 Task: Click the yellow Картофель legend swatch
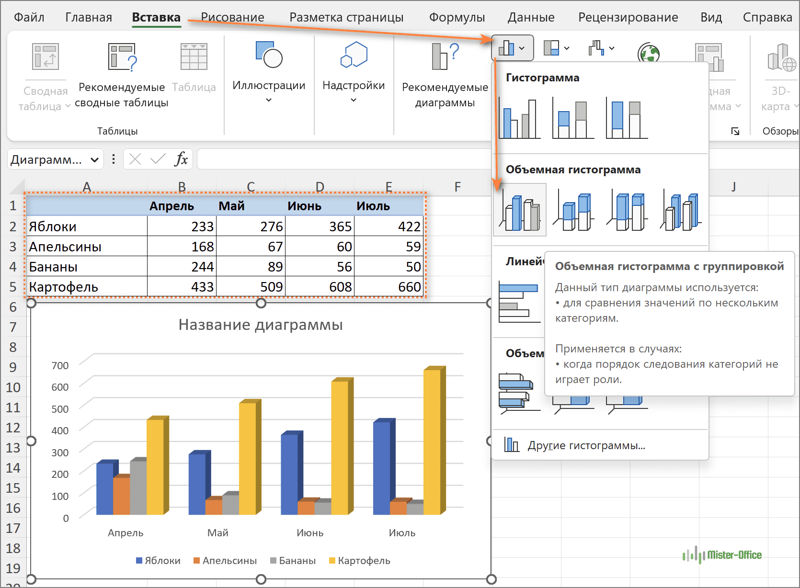click(x=332, y=561)
